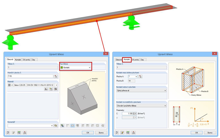Confirm left dialog with OK
This screenshot has height=138, width=220.
[88, 133]
